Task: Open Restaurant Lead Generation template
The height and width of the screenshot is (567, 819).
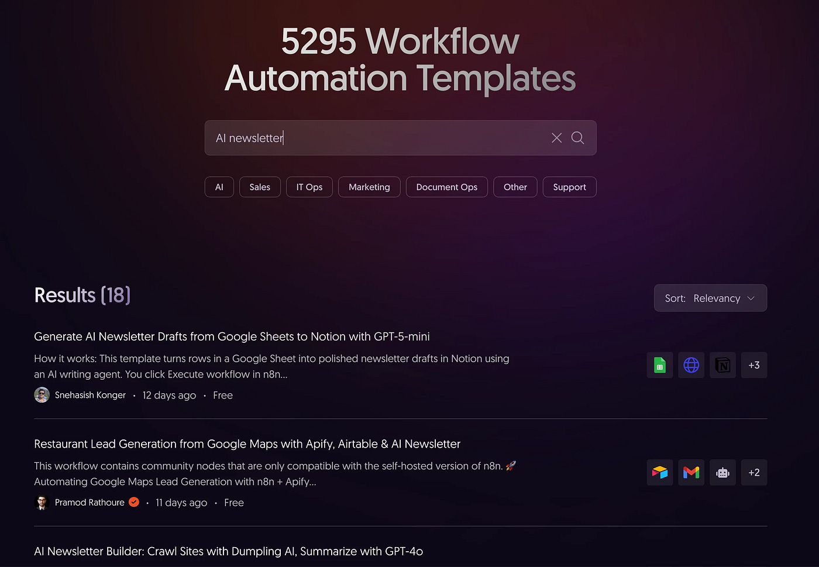Action: (247, 444)
